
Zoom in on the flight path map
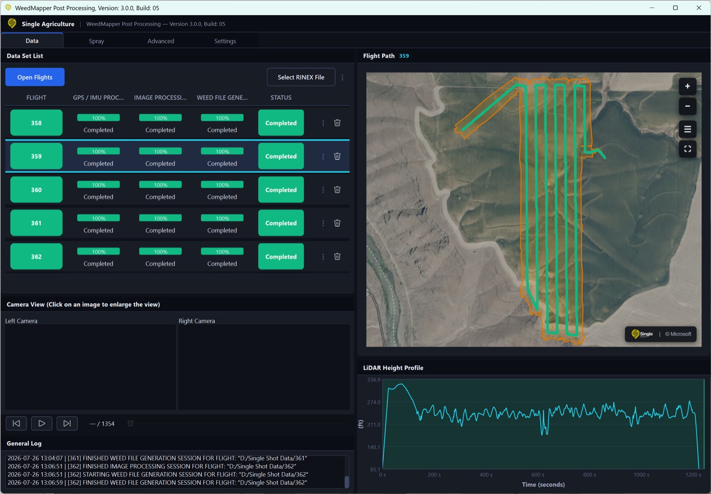pos(687,86)
